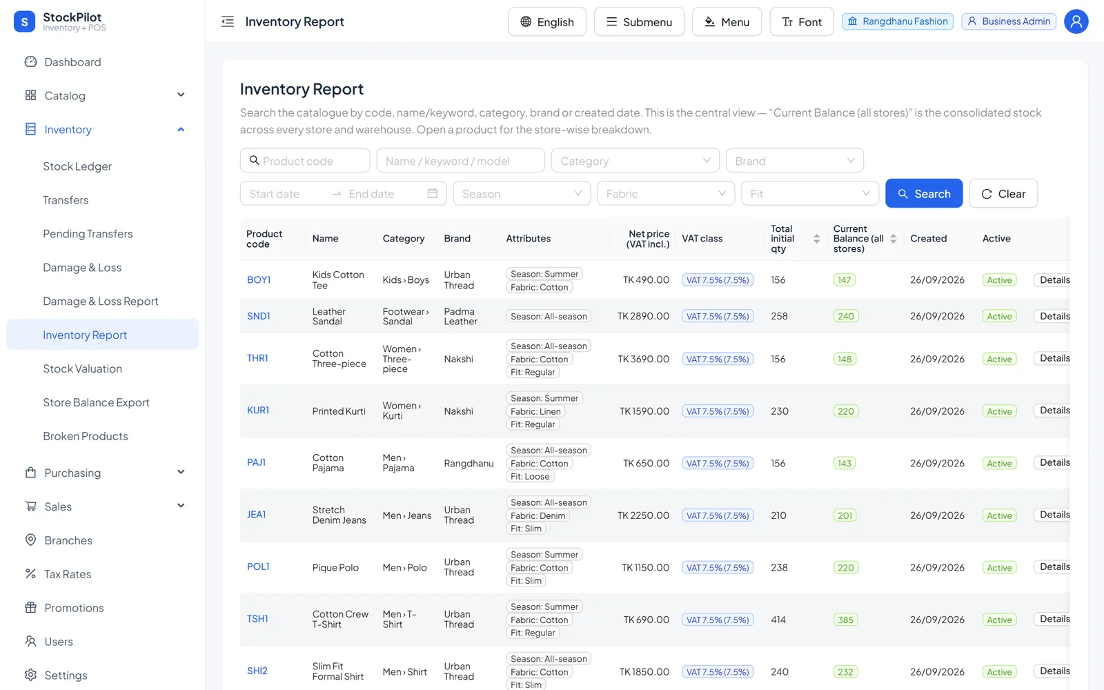
Task: Click the Purchasing bag icon
Action: (30, 473)
